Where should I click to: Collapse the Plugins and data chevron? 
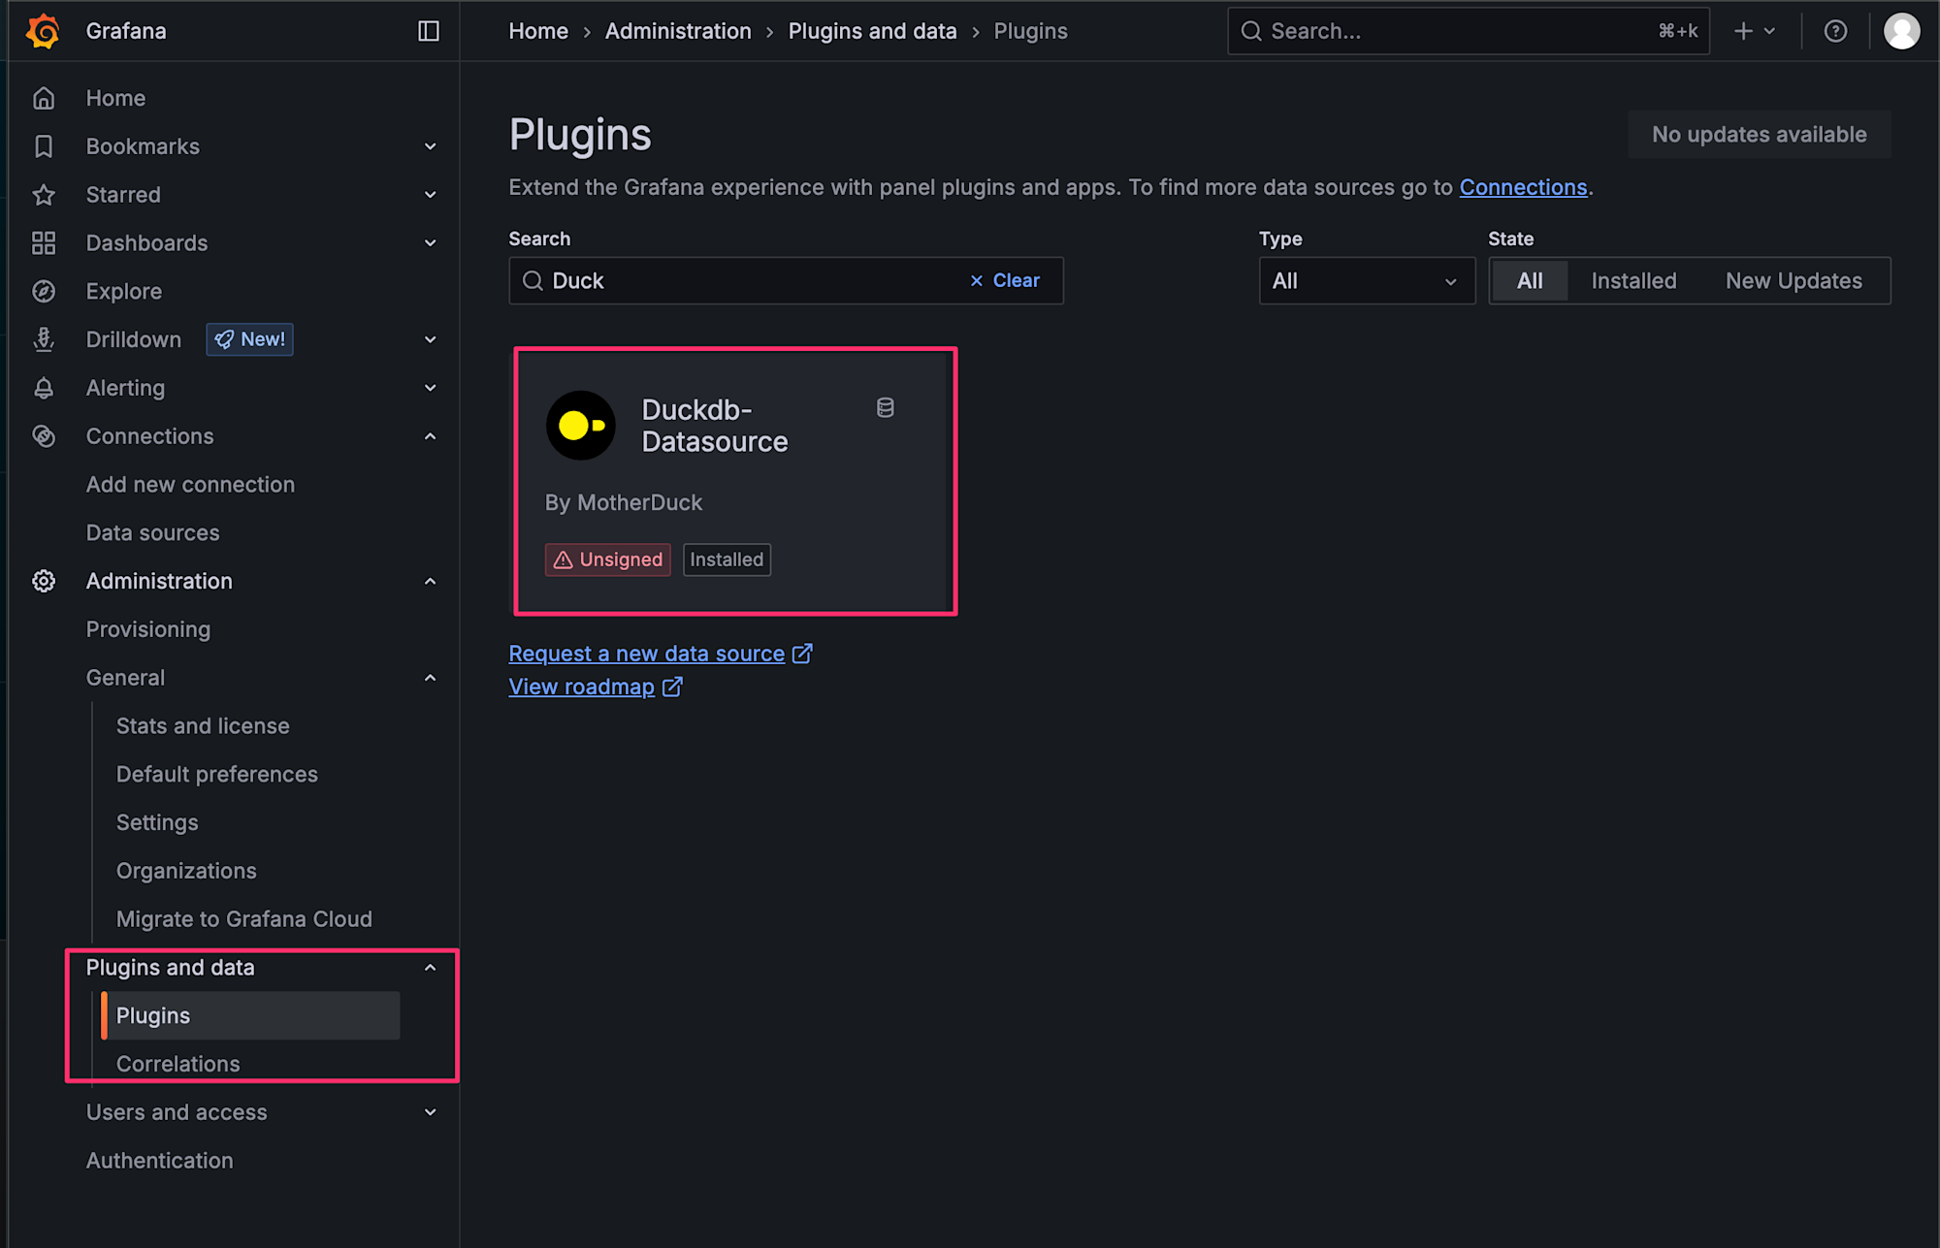430,968
